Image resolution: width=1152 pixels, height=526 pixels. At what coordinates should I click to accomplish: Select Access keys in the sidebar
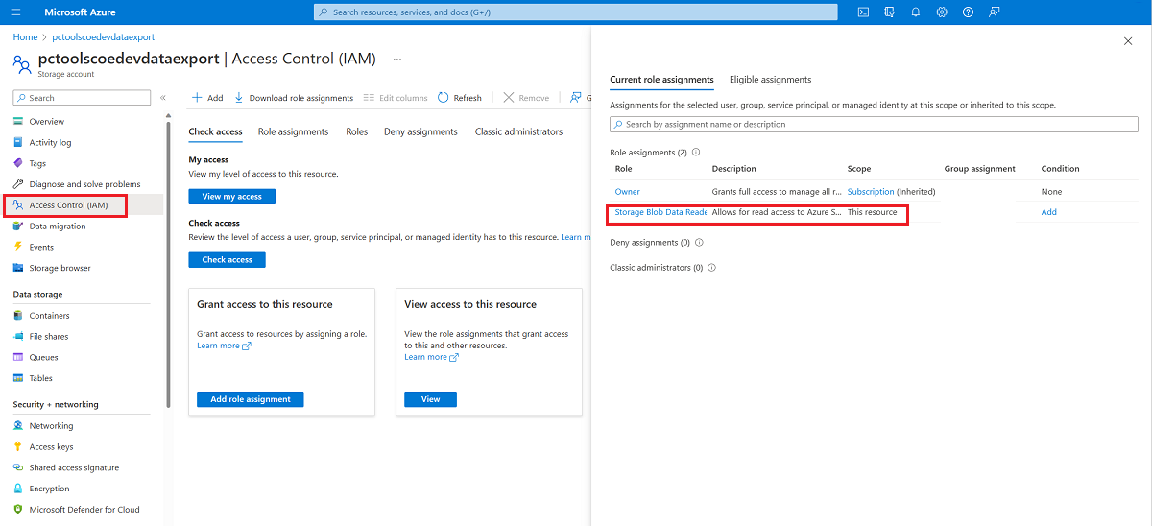coord(51,447)
